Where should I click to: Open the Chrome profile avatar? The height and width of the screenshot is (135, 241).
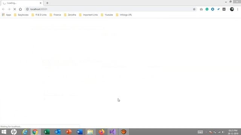[232, 9]
